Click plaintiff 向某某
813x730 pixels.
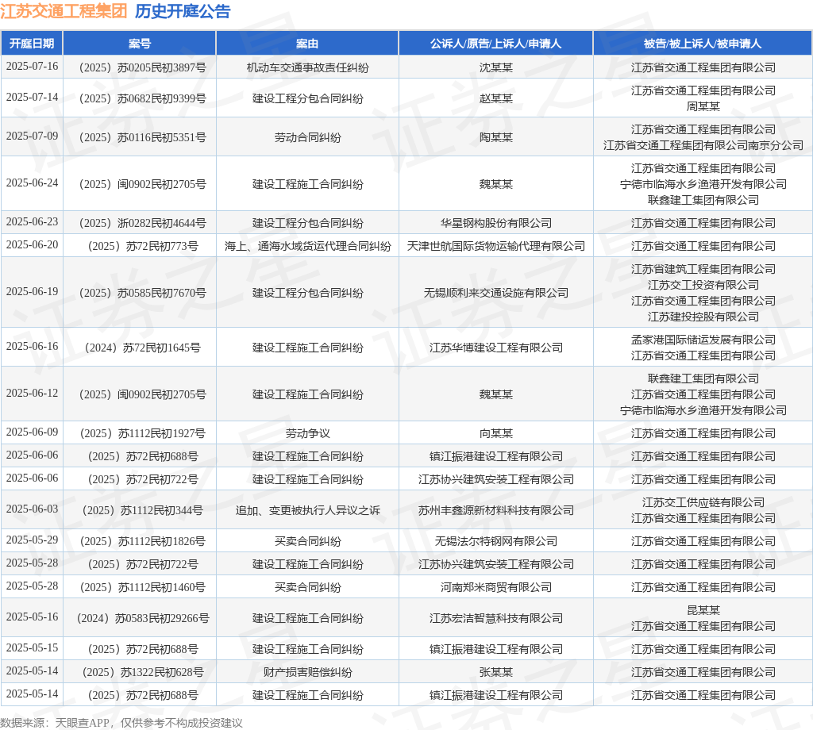[x=495, y=433]
